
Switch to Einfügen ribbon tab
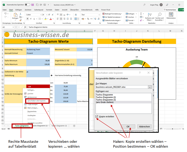point(18,10)
